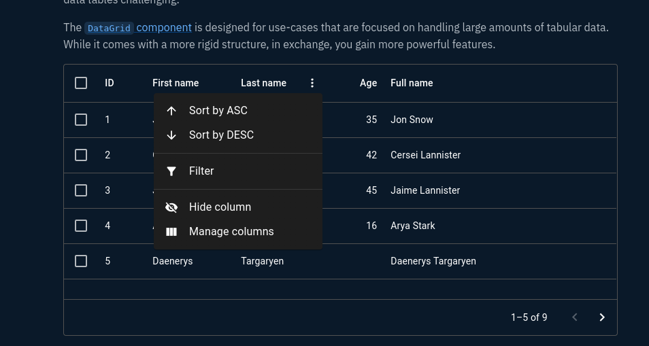This screenshot has width=649, height=346.
Task: Click the Arya Stark cell
Action: click(413, 226)
